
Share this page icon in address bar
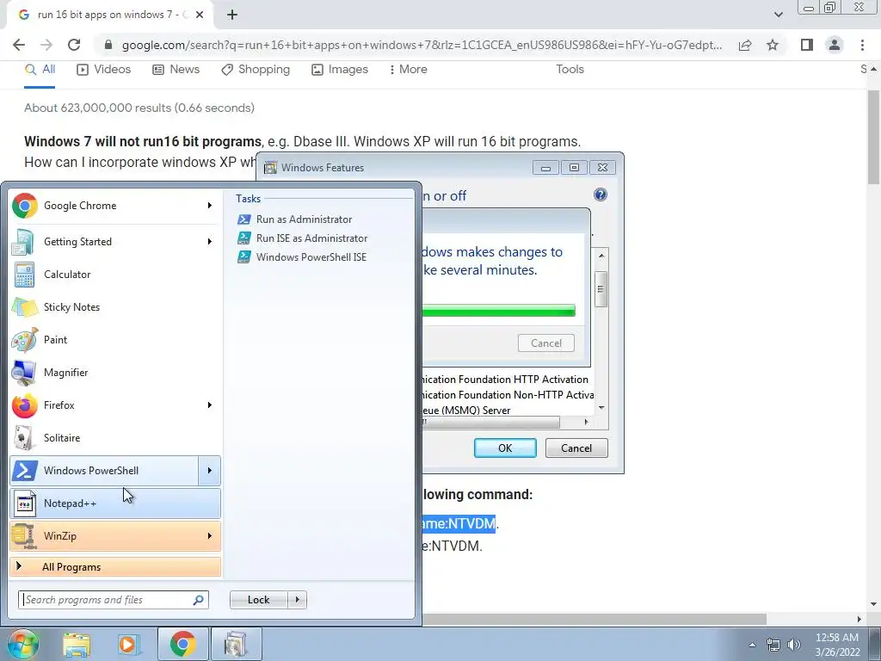coord(745,45)
